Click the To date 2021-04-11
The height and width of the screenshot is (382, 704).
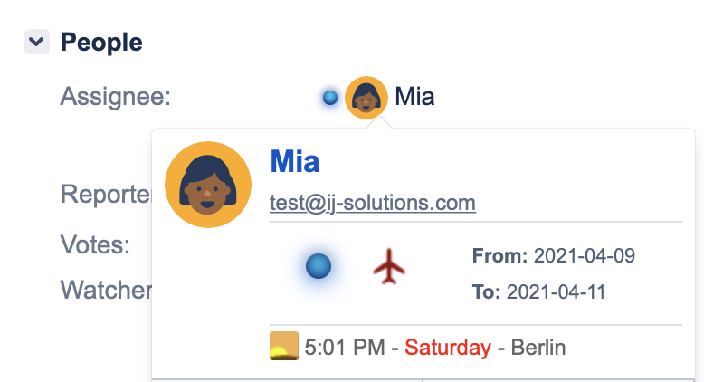(x=556, y=291)
